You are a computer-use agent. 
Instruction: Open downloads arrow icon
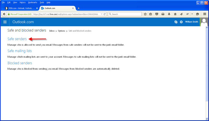click(x=169, y=14)
